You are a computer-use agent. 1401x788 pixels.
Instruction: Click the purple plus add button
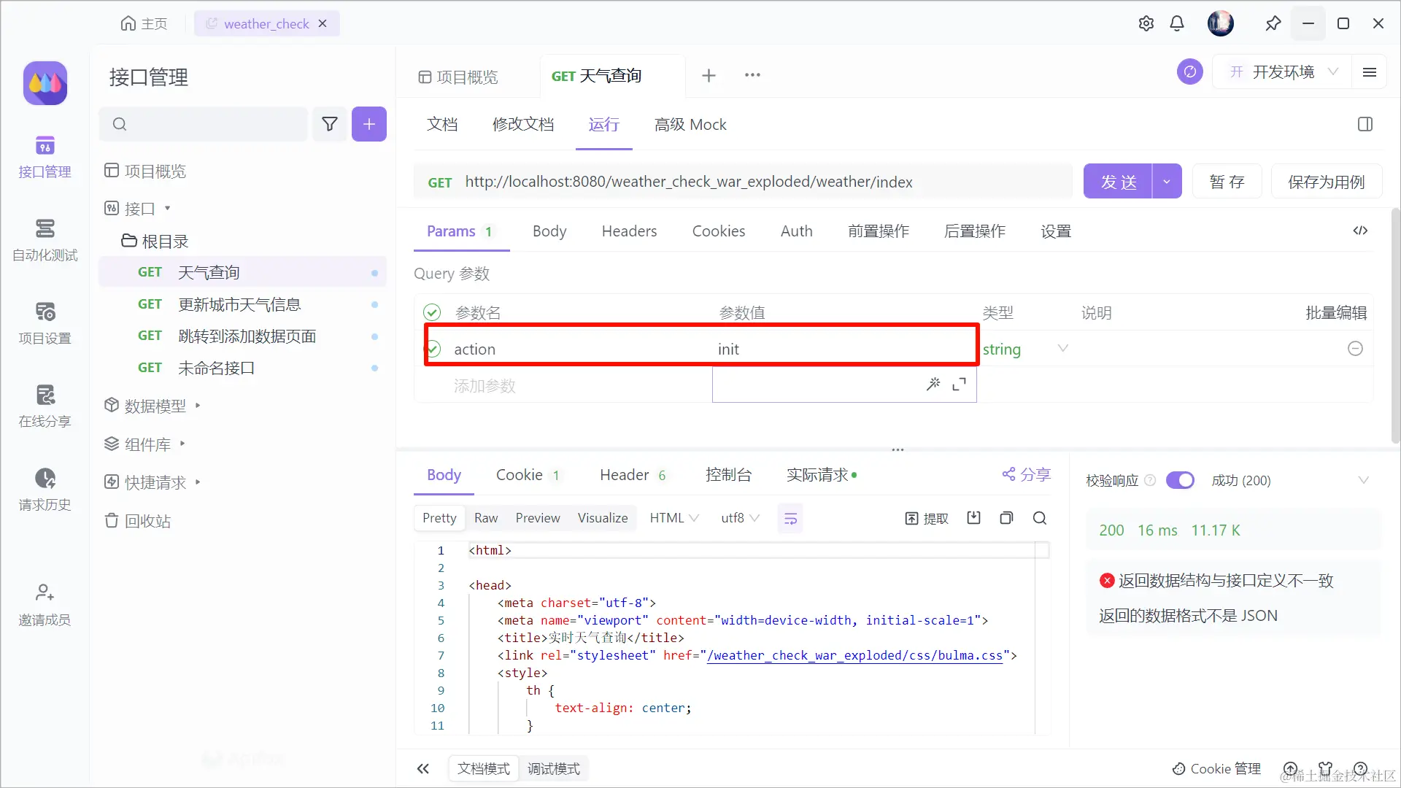(369, 124)
